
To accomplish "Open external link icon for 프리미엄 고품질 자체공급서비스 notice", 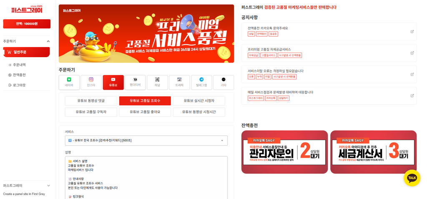I will coord(412,53).
